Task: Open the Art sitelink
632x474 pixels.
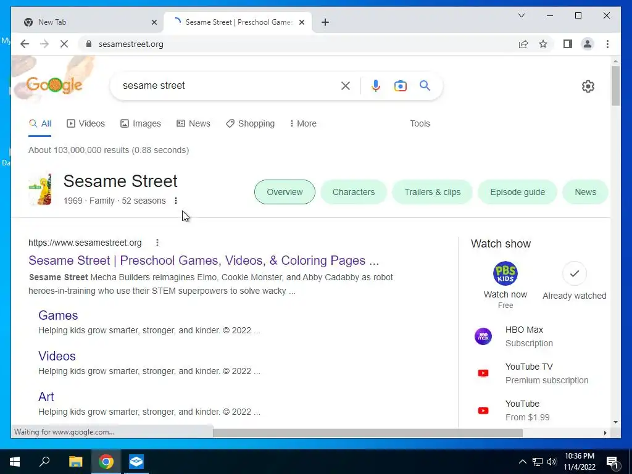Action: pyautogui.click(x=46, y=397)
